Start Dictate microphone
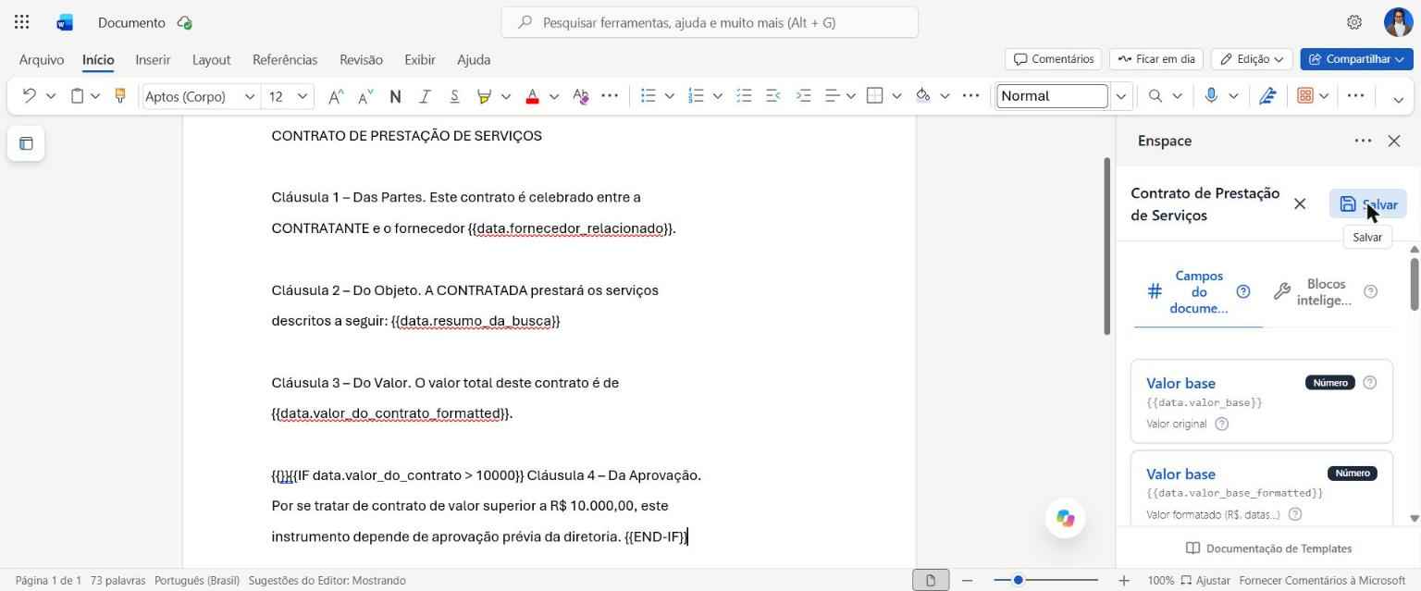The height and width of the screenshot is (591, 1421). (1211, 95)
